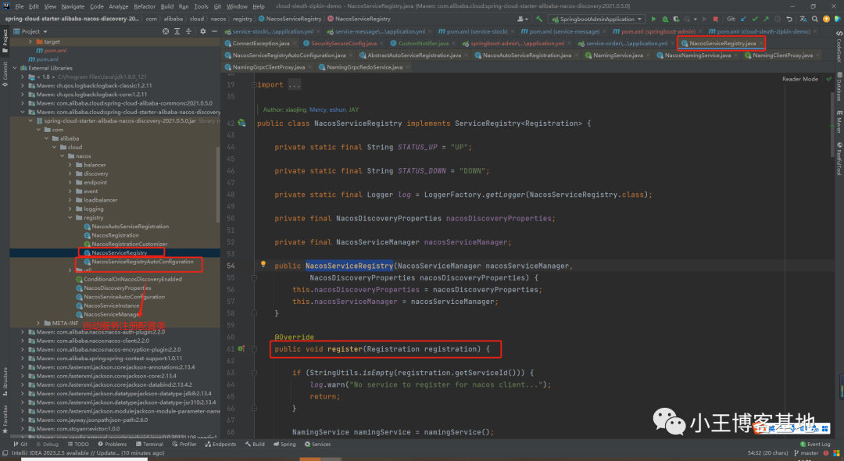Click the gutter implements icon on line 61
The image size is (844, 461).
pos(241,348)
